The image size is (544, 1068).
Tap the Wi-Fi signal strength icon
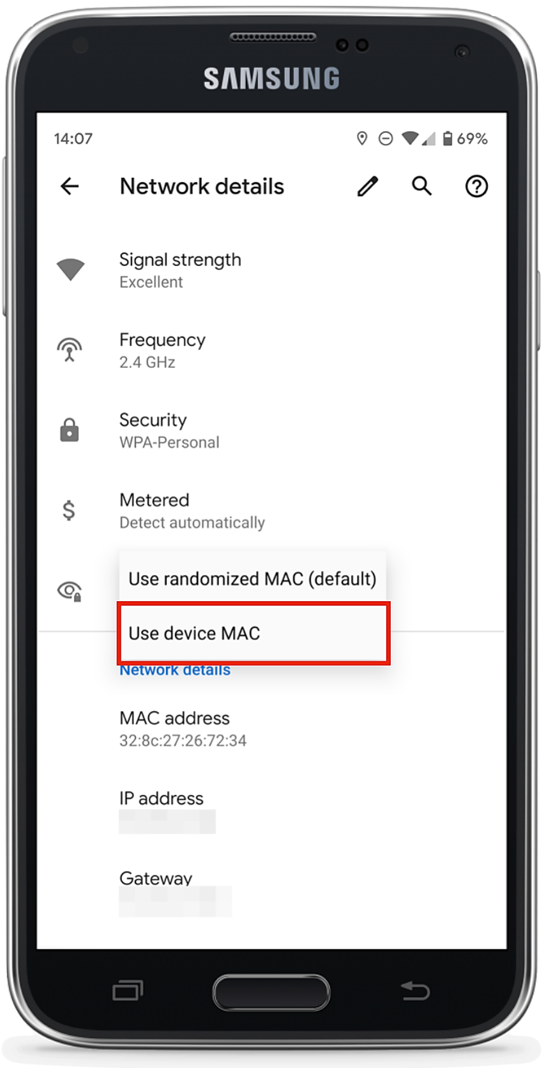[70, 269]
